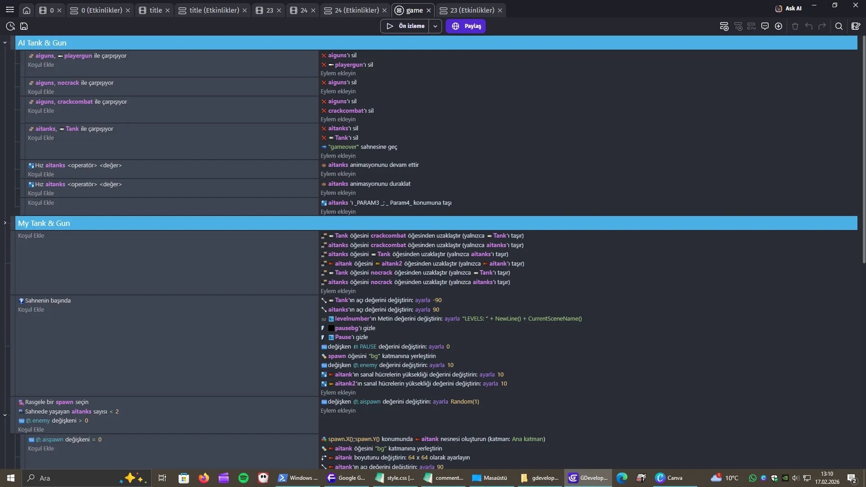Search within the event sheet
866x487 pixels.
pyautogui.click(x=839, y=26)
